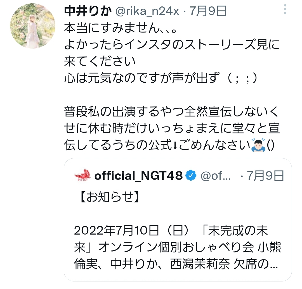Click the (；；) crying kaomoji

click(x=242, y=78)
